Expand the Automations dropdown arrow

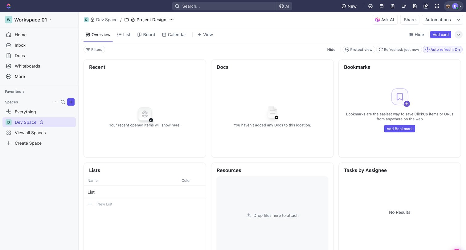(x=459, y=20)
